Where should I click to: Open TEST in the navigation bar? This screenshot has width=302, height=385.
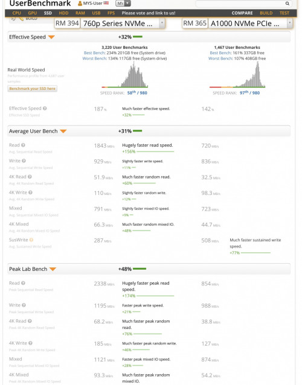(284, 13)
